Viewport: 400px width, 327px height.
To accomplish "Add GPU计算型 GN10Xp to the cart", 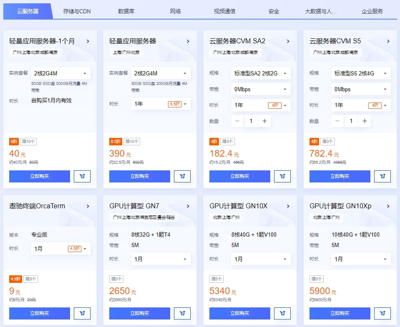I will [x=382, y=313].
